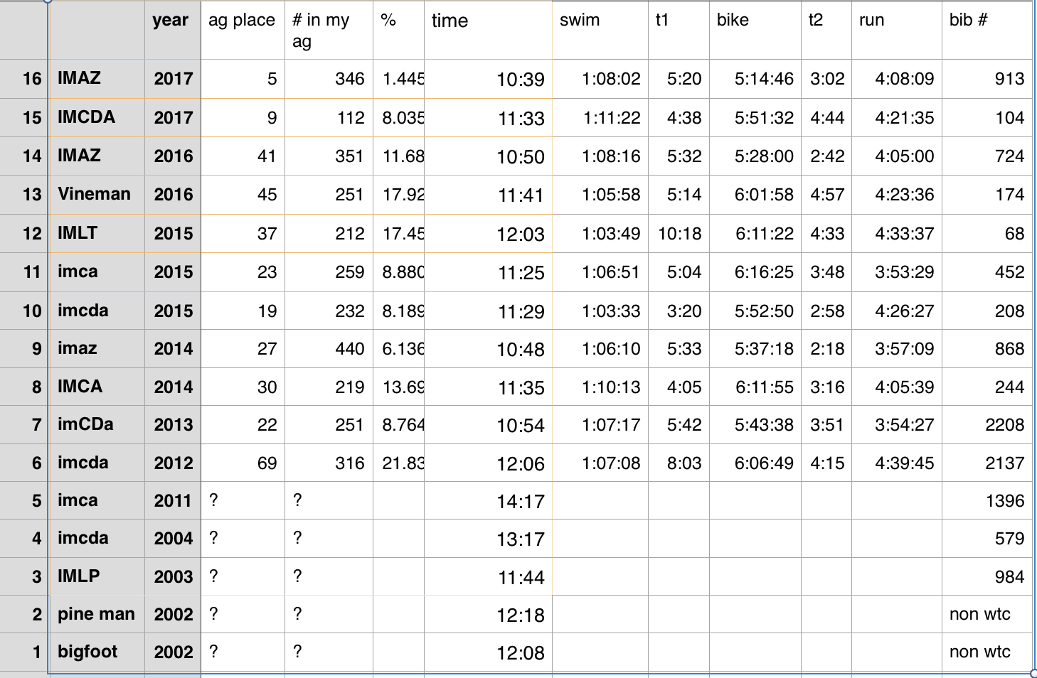Select the 'ag place' header cell
Image resolution: width=1037 pixels, height=678 pixels.
(x=243, y=30)
